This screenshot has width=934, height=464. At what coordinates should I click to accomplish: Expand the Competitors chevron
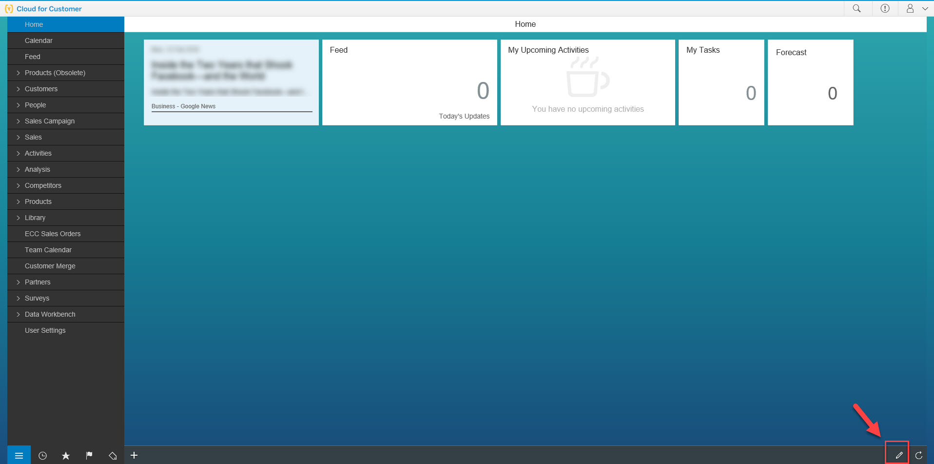click(x=19, y=185)
